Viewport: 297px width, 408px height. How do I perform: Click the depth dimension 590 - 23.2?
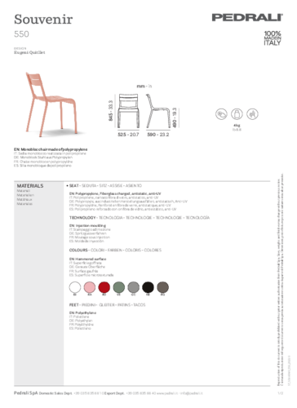point(158,135)
